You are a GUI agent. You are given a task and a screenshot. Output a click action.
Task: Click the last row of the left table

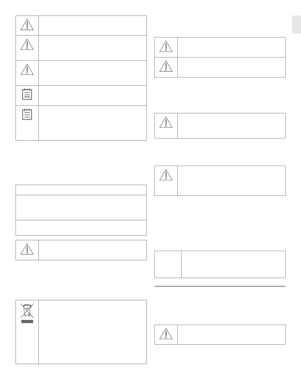coord(81,228)
